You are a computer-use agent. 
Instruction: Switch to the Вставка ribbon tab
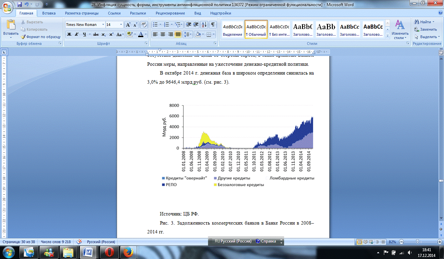point(49,13)
